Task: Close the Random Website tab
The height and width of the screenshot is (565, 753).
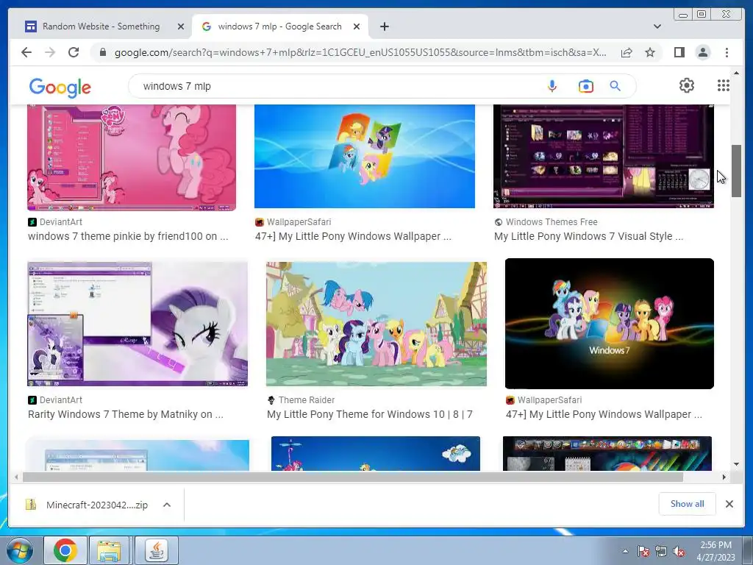Action: [181, 26]
